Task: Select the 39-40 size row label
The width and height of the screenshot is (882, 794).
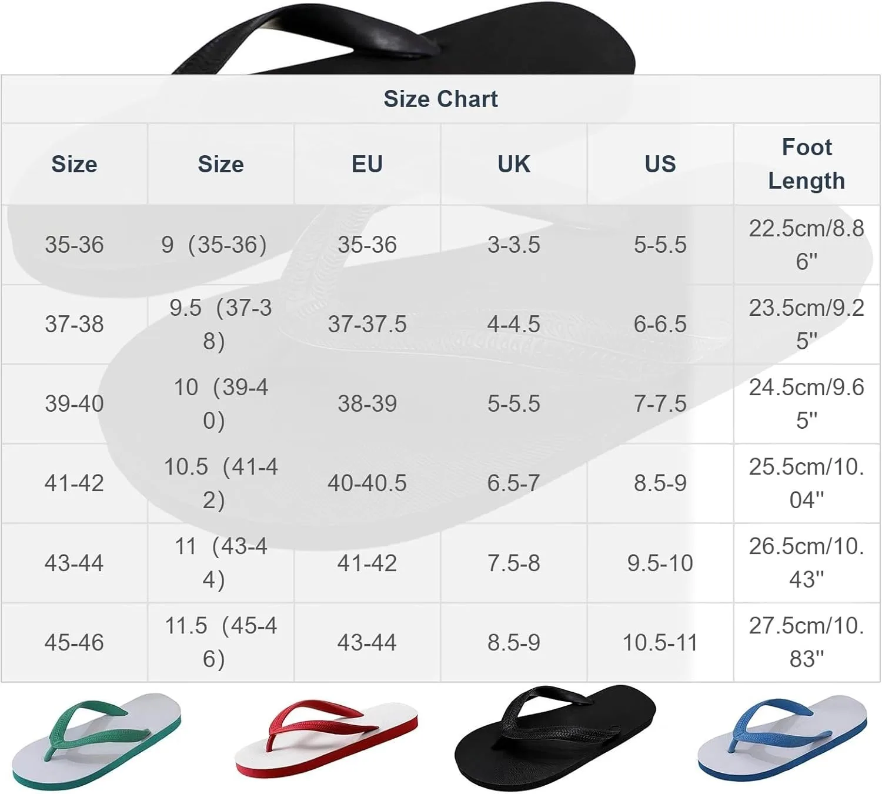Action: (74, 403)
